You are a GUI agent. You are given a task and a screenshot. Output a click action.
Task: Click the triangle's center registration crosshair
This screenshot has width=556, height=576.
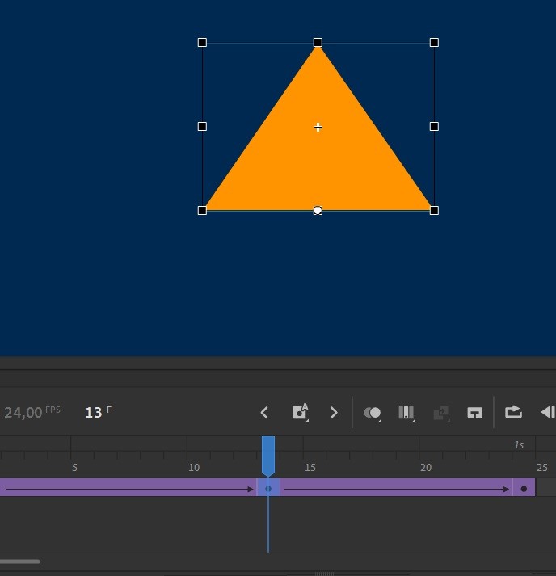[318, 127]
